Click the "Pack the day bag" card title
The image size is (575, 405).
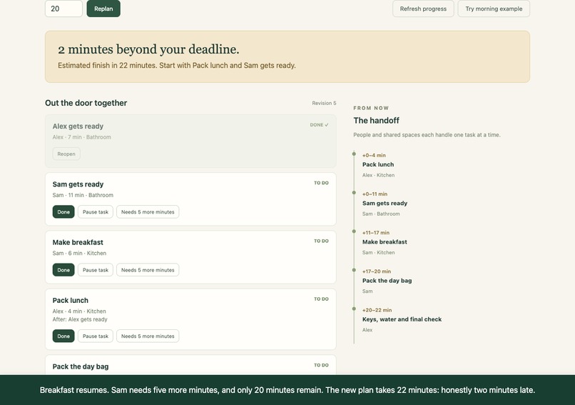coord(81,366)
